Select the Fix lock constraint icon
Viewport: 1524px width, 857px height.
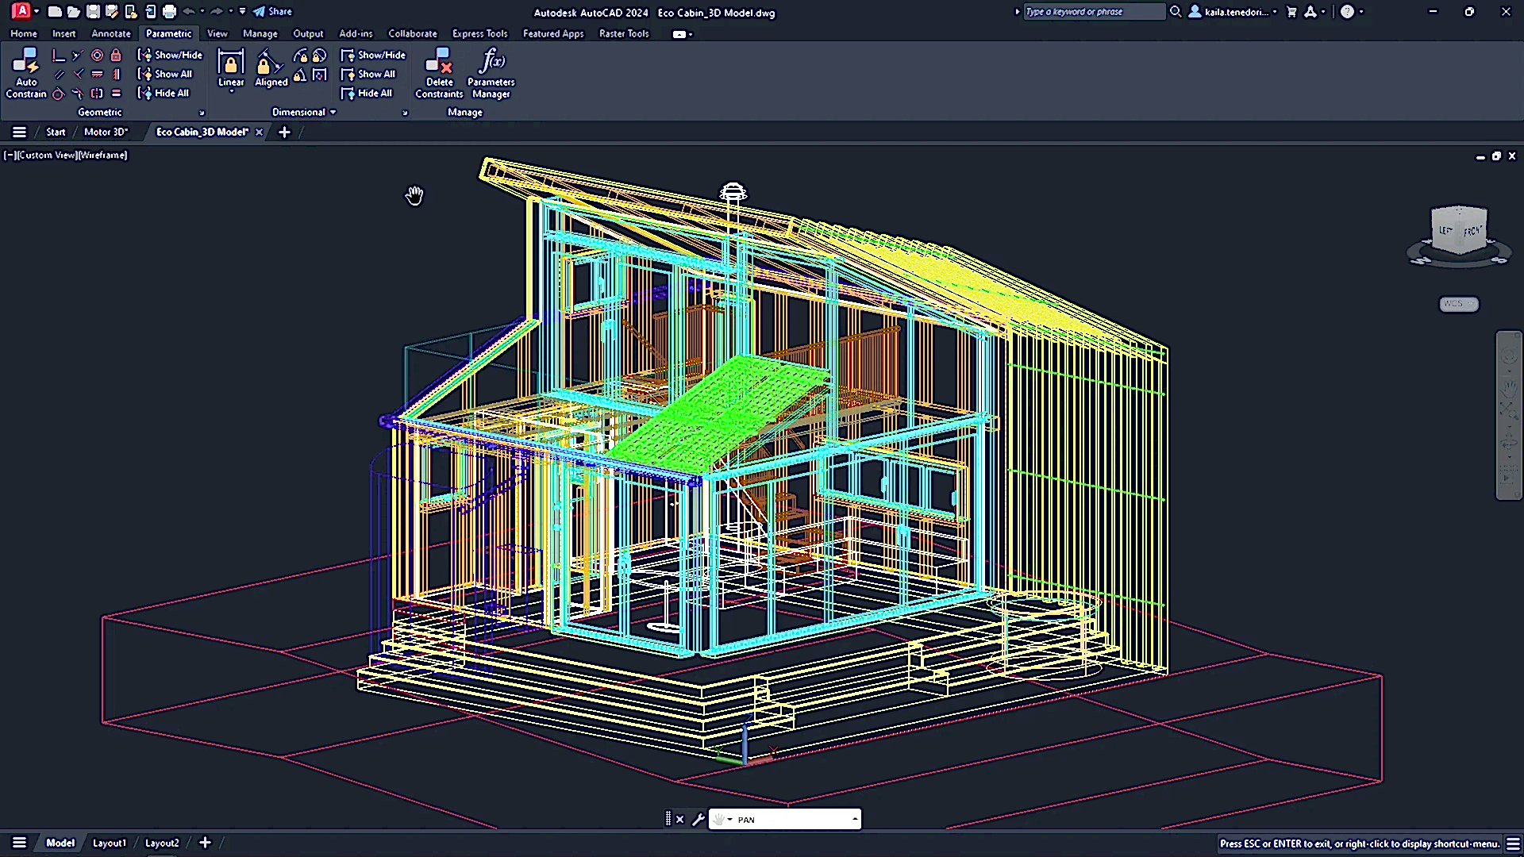click(116, 56)
